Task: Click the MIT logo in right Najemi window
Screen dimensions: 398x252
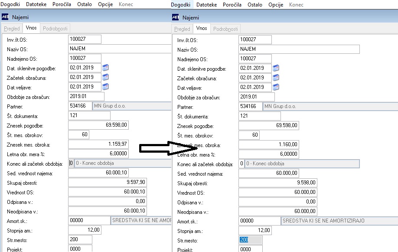Action: tap(176, 17)
